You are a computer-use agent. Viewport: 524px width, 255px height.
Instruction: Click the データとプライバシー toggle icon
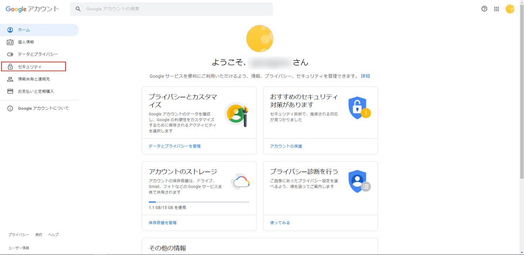coord(10,54)
